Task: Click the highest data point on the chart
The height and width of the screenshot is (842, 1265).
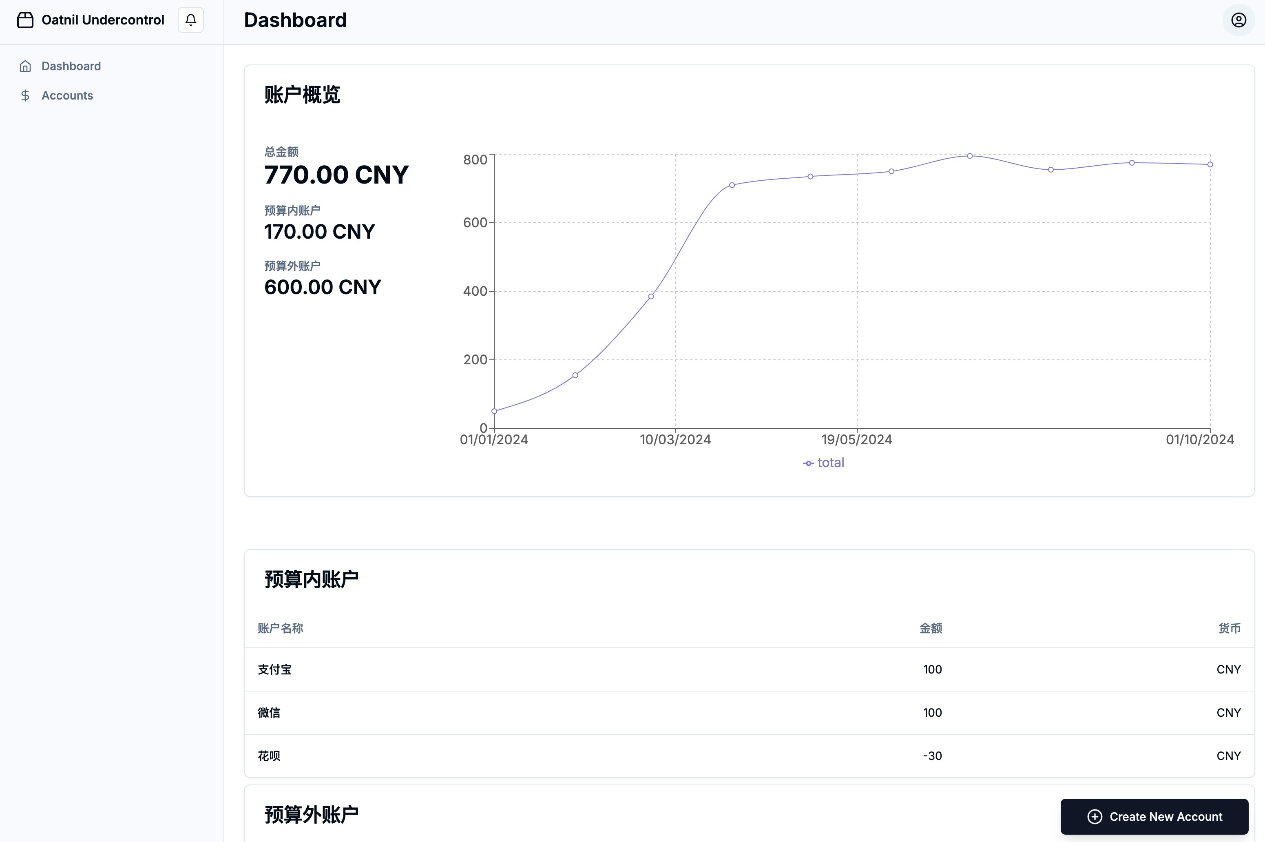Action: point(970,156)
